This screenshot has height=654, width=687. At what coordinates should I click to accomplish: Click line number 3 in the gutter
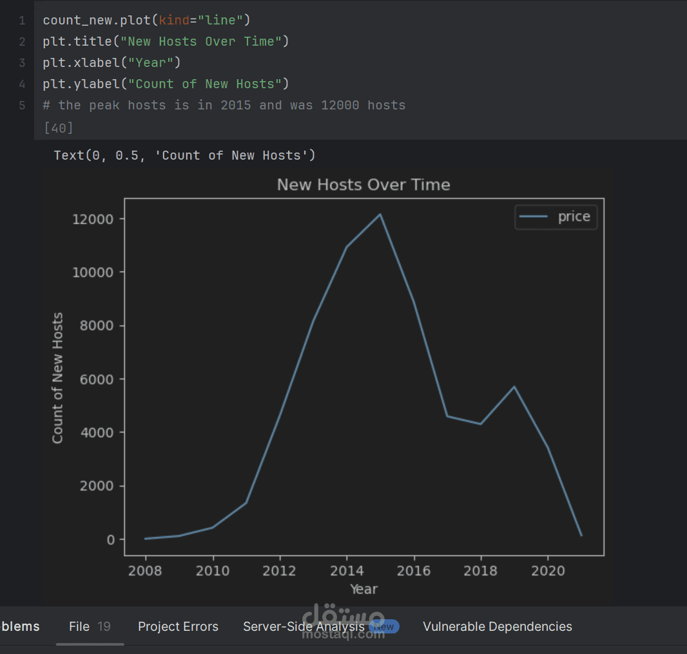coord(22,63)
